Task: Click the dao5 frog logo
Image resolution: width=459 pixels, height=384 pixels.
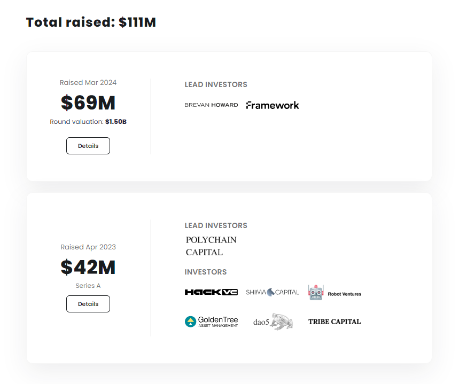Action: coord(273,322)
